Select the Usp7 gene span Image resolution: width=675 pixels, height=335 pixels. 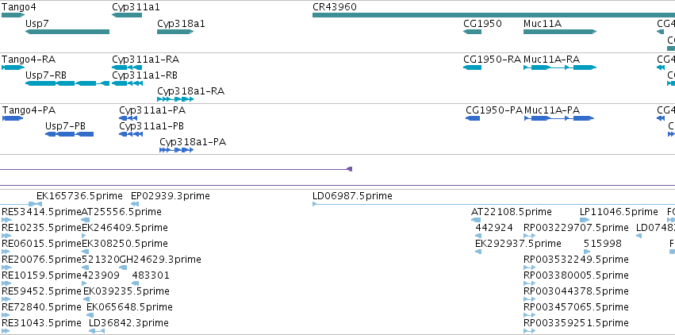click(67, 32)
